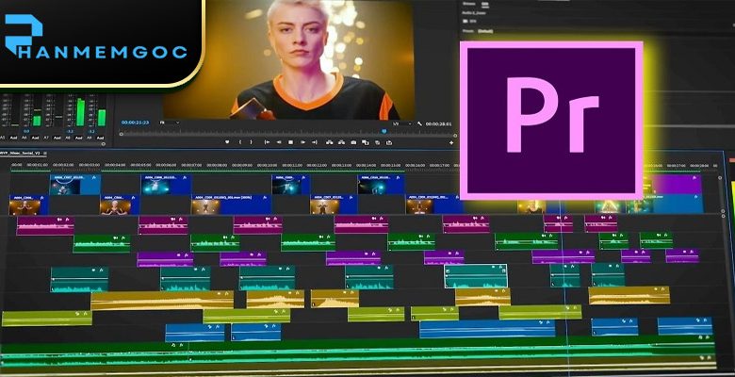The image size is (735, 377).
Task: Select the white-outlined teal audio clip
Action: (476, 276)
